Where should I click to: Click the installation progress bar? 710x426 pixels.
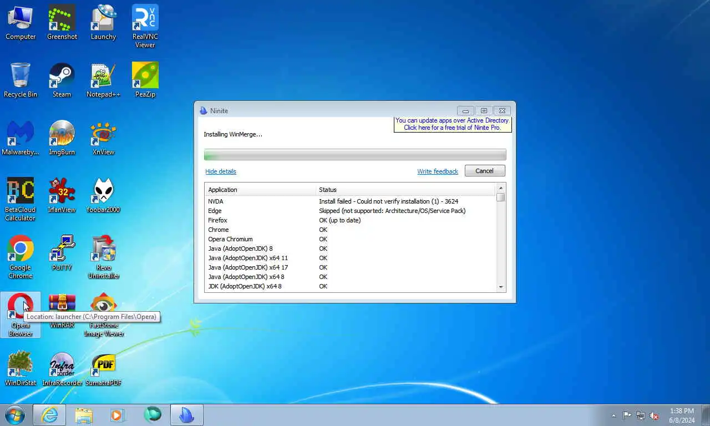click(355, 155)
